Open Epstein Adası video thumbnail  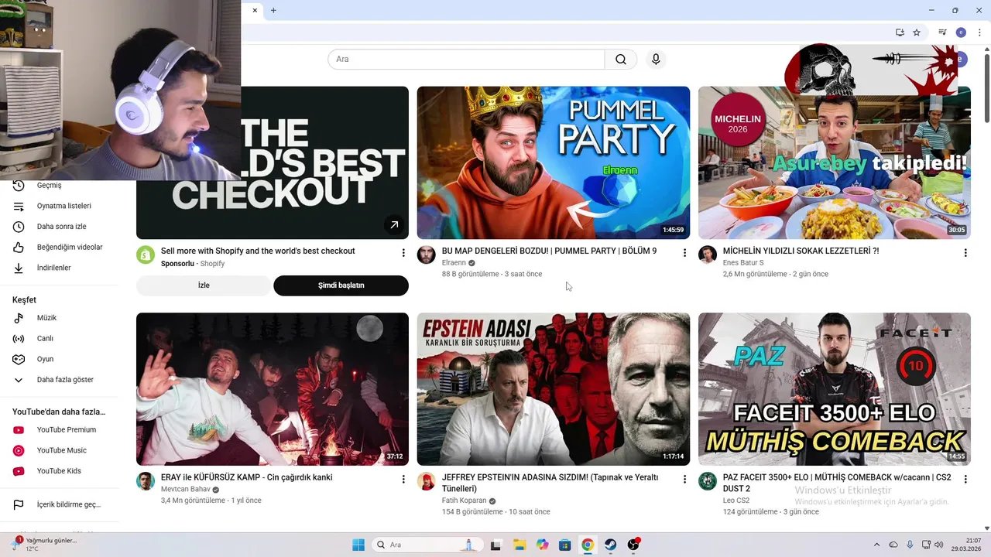(554, 389)
